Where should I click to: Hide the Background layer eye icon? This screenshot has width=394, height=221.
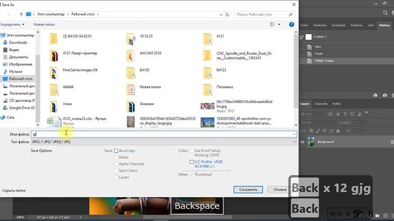[302, 142]
